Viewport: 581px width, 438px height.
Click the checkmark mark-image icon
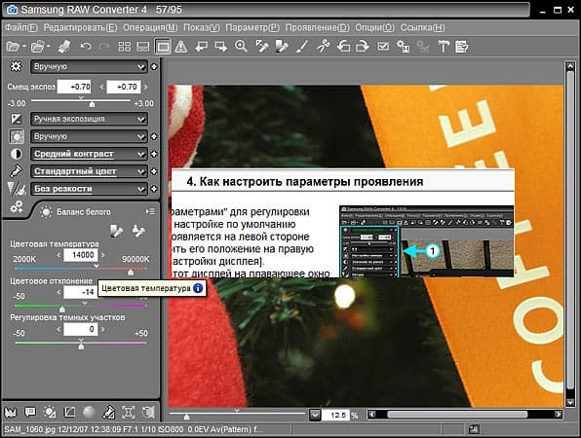383,47
